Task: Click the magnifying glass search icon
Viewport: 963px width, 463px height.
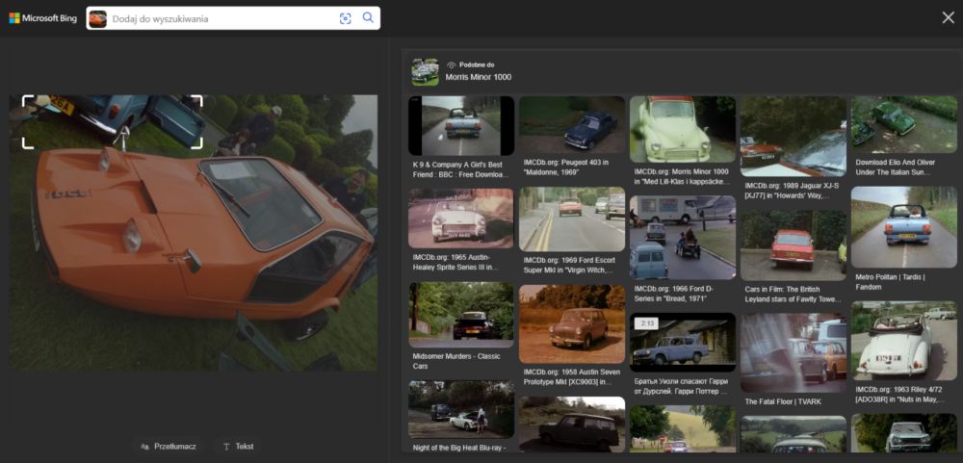Action: 368,18
